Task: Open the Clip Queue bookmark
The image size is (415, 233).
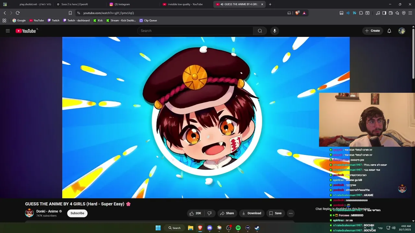Action: click(148, 20)
